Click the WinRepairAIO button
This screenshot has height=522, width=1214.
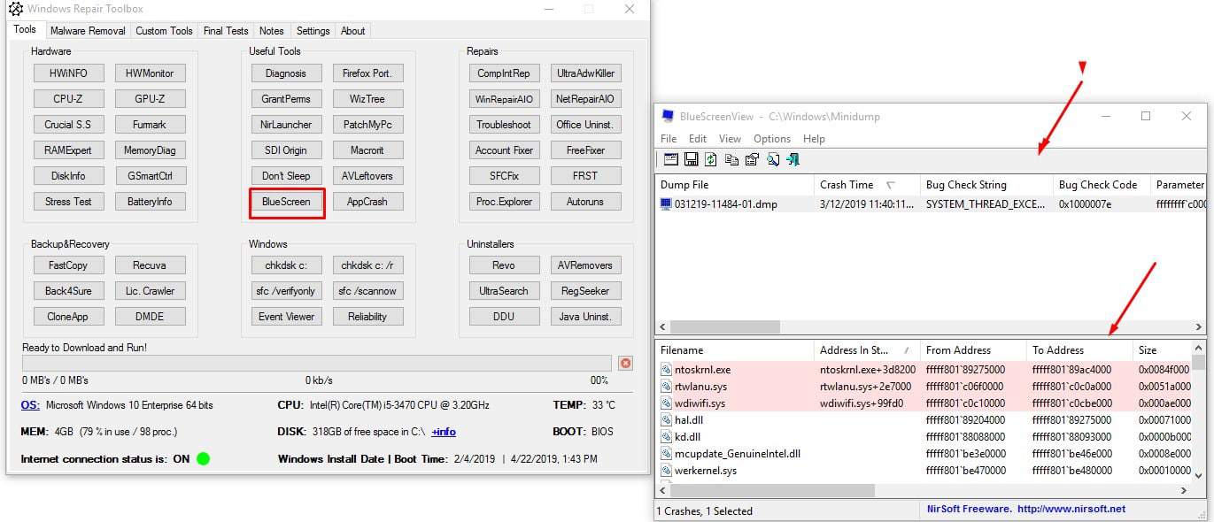click(504, 99)
